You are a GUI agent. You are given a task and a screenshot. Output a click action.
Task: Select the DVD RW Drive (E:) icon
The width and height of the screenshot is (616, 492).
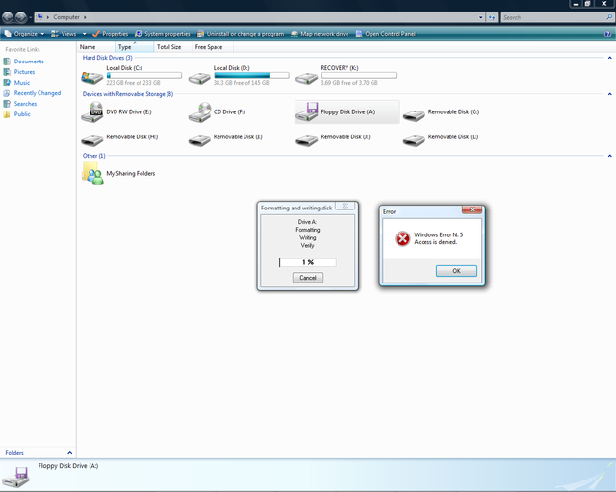point(93,112)
